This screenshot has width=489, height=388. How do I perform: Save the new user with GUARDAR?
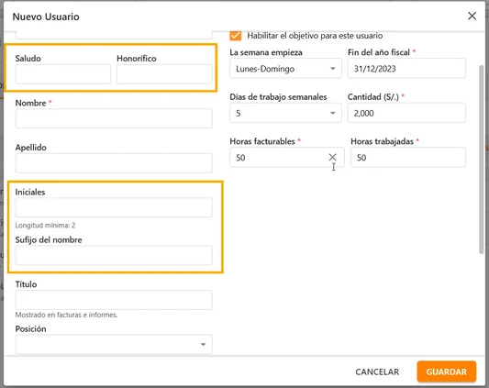point(446,371)
